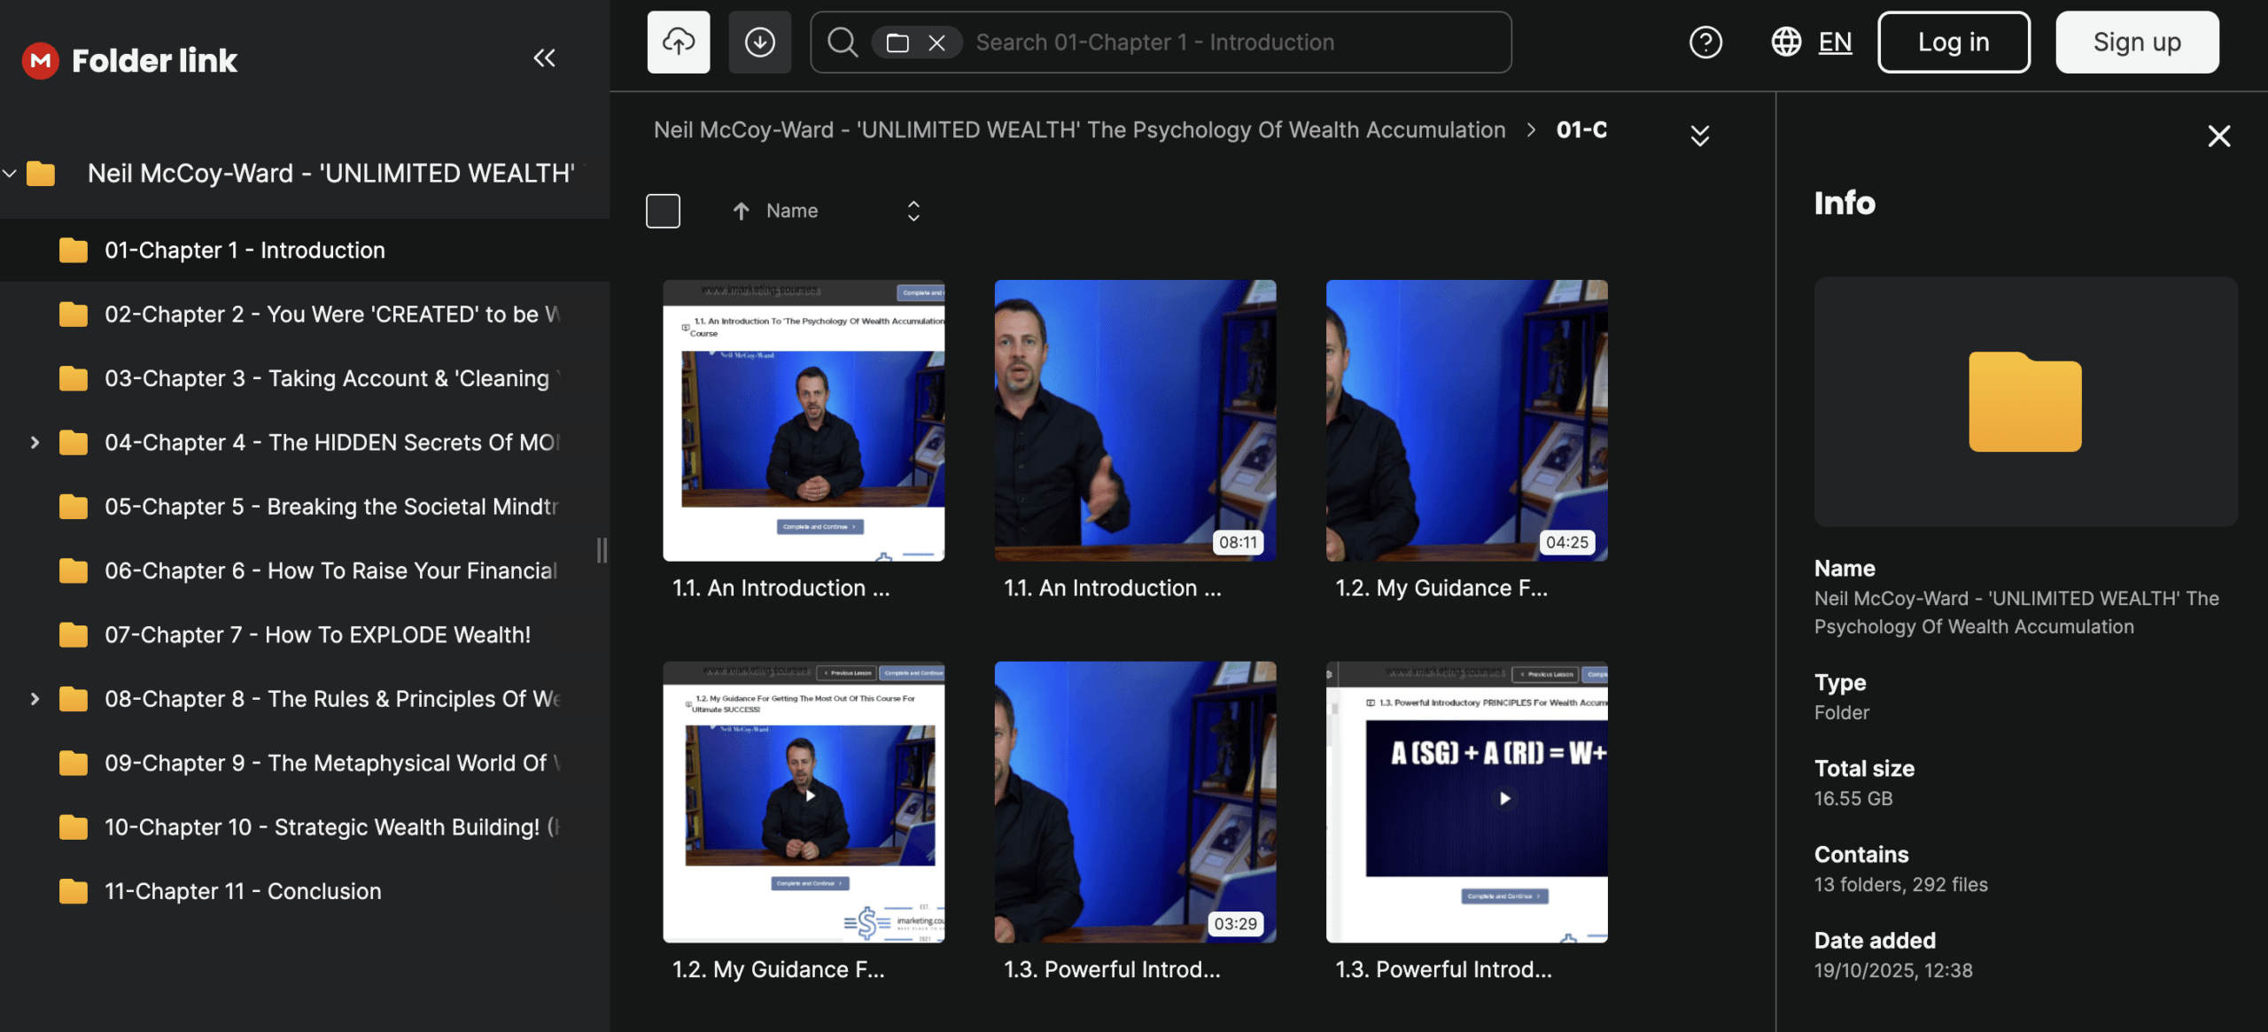Click the Log in button
The width and height of the screenshot is (2268, 1032).
1953,42
